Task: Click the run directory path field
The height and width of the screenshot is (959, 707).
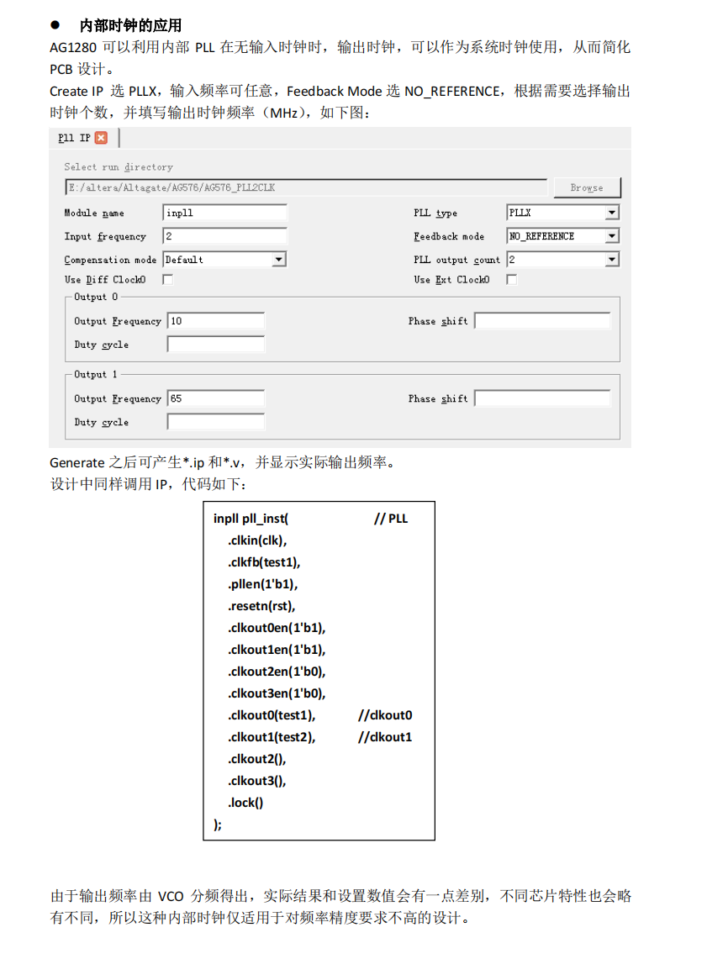Action: coord(306,187)
